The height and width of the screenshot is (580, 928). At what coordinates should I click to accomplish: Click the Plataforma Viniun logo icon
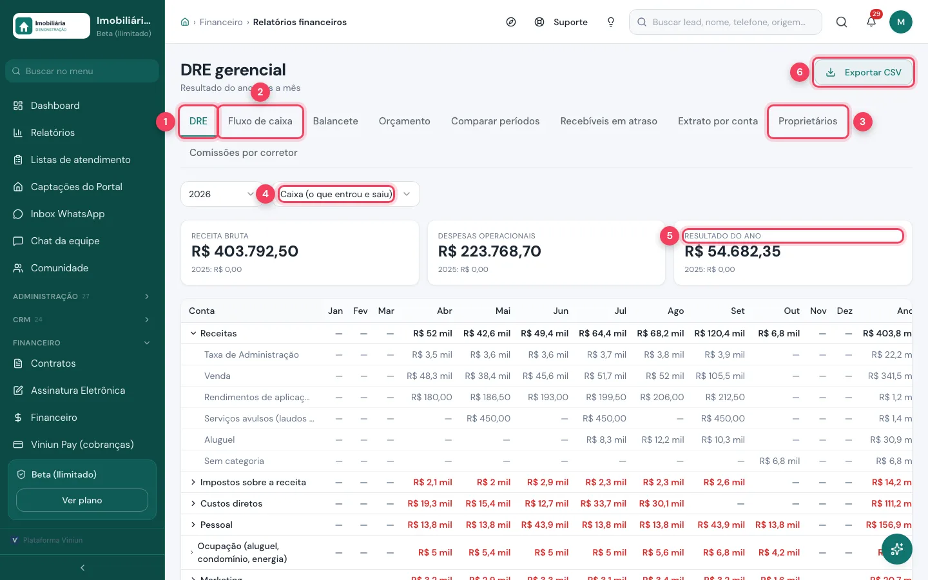(15, 540)
